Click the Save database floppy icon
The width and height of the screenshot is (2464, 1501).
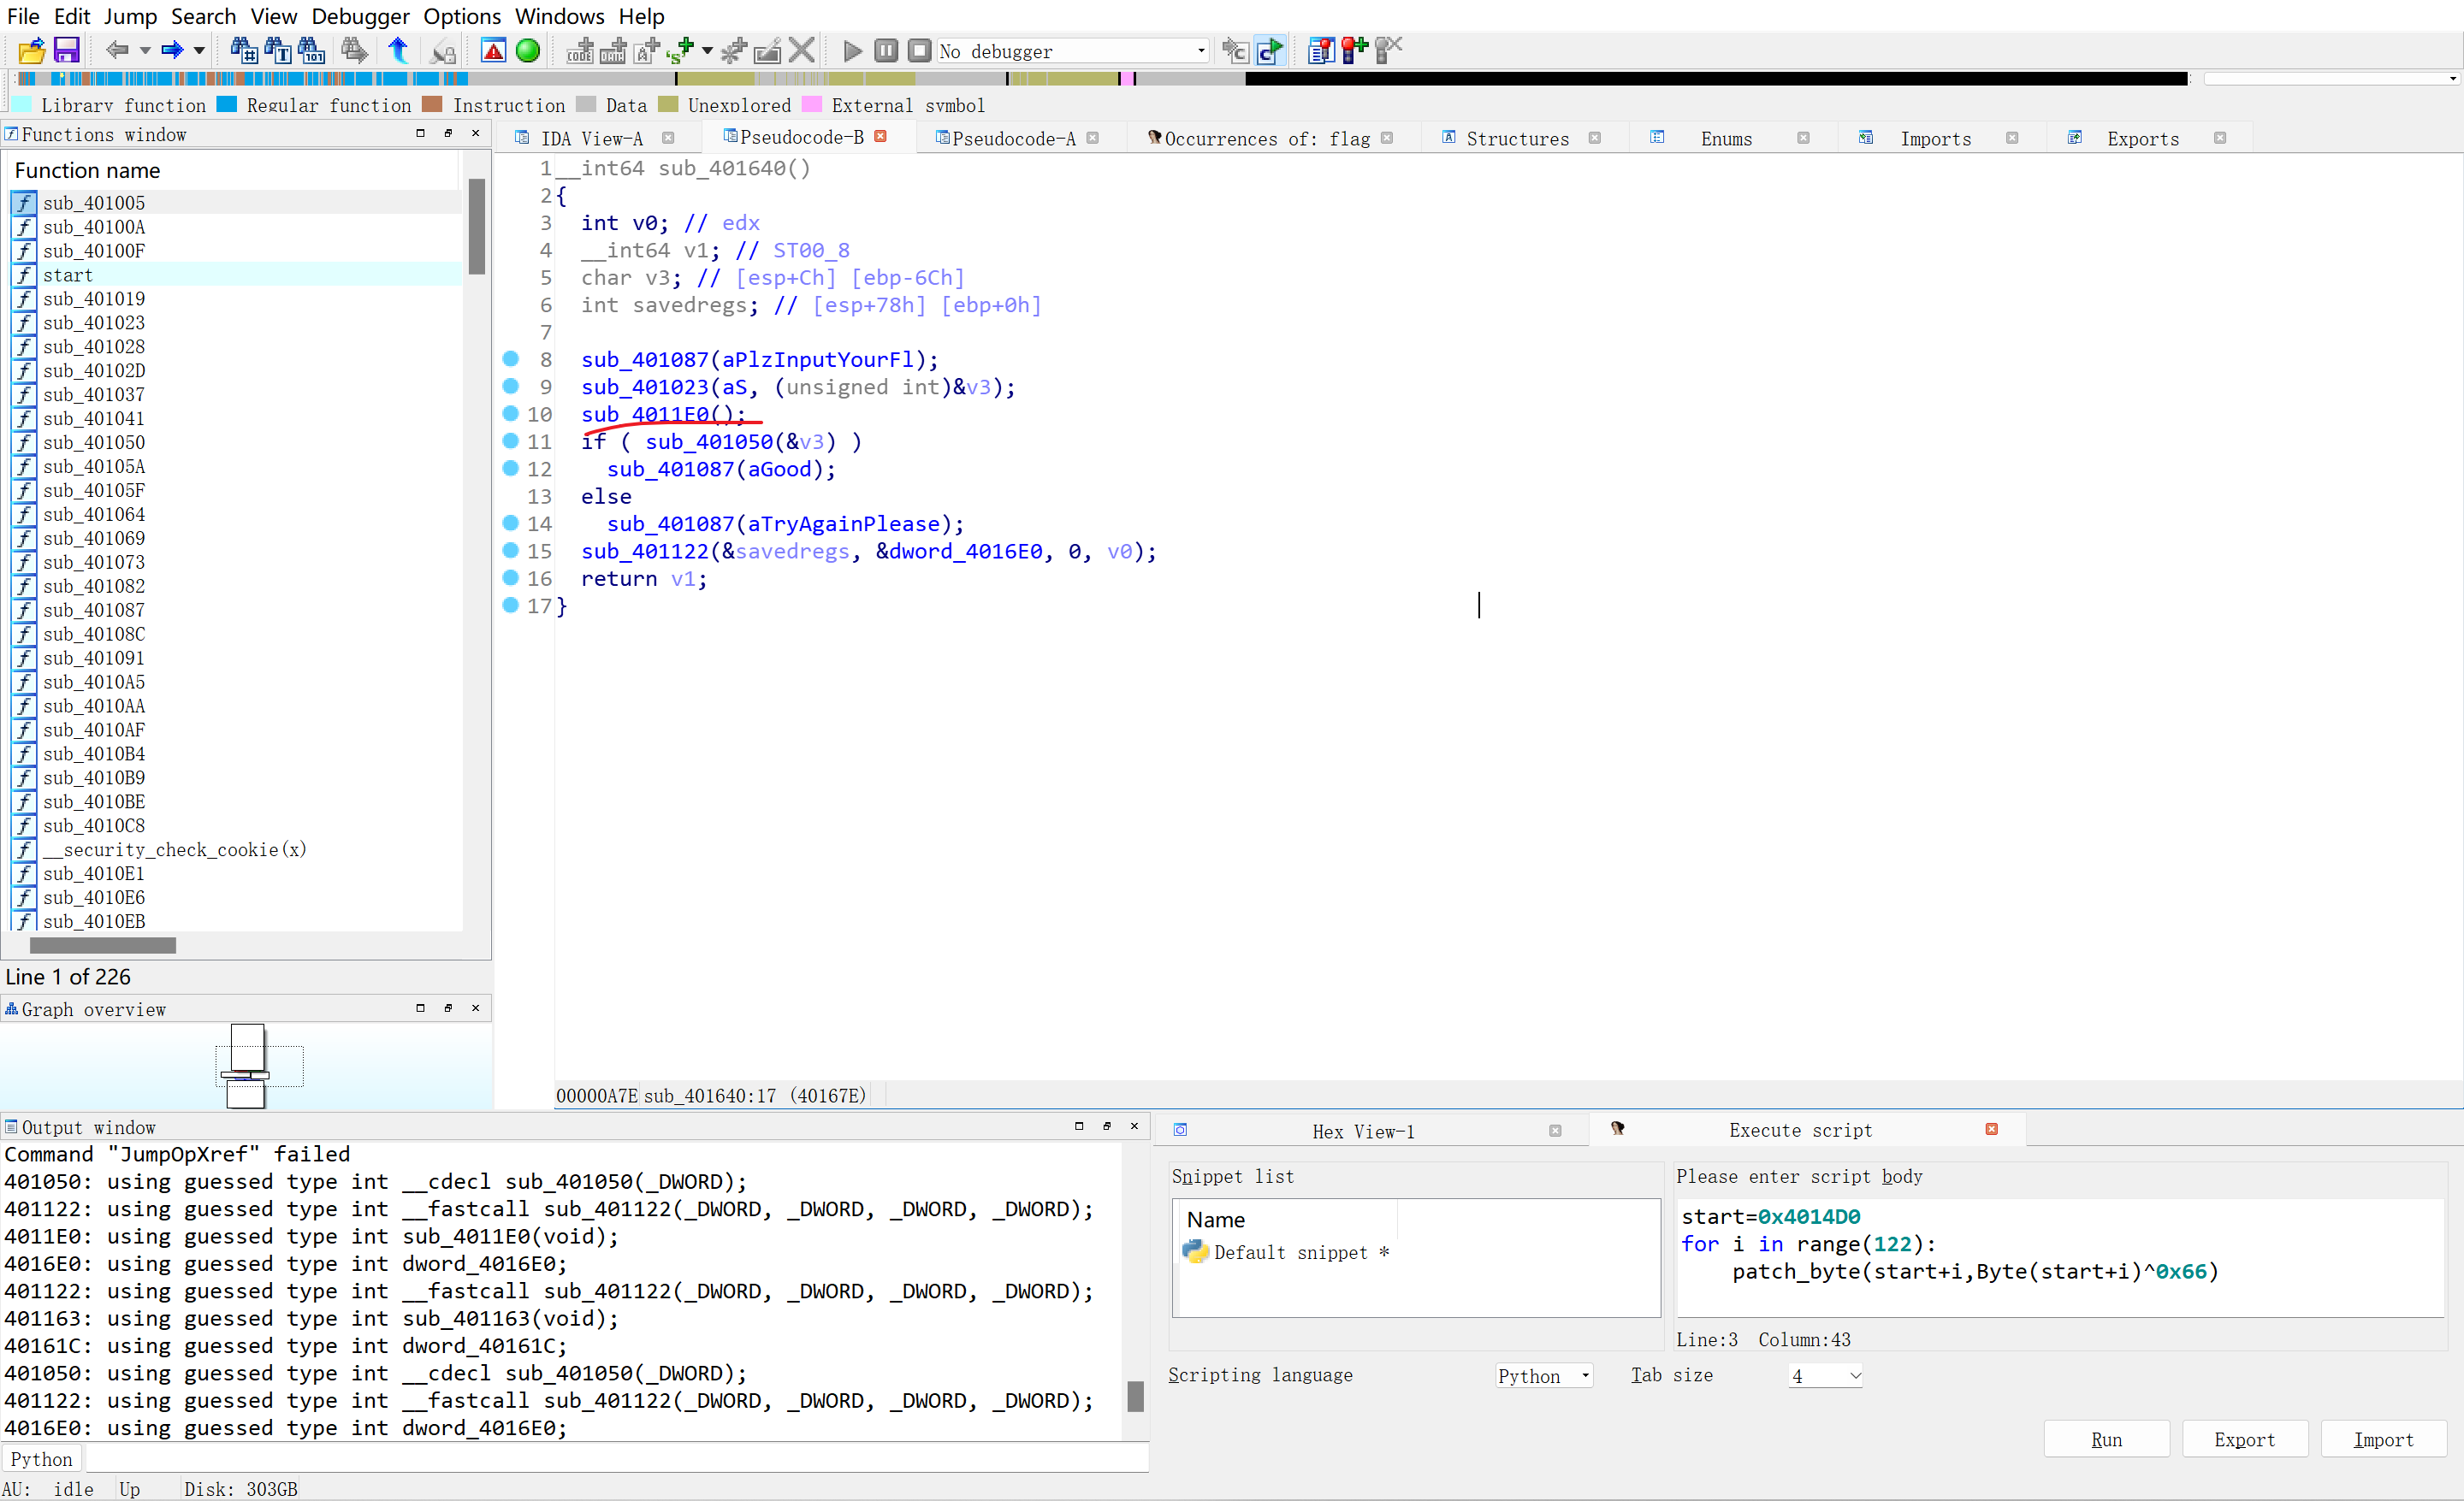point(66,50)
